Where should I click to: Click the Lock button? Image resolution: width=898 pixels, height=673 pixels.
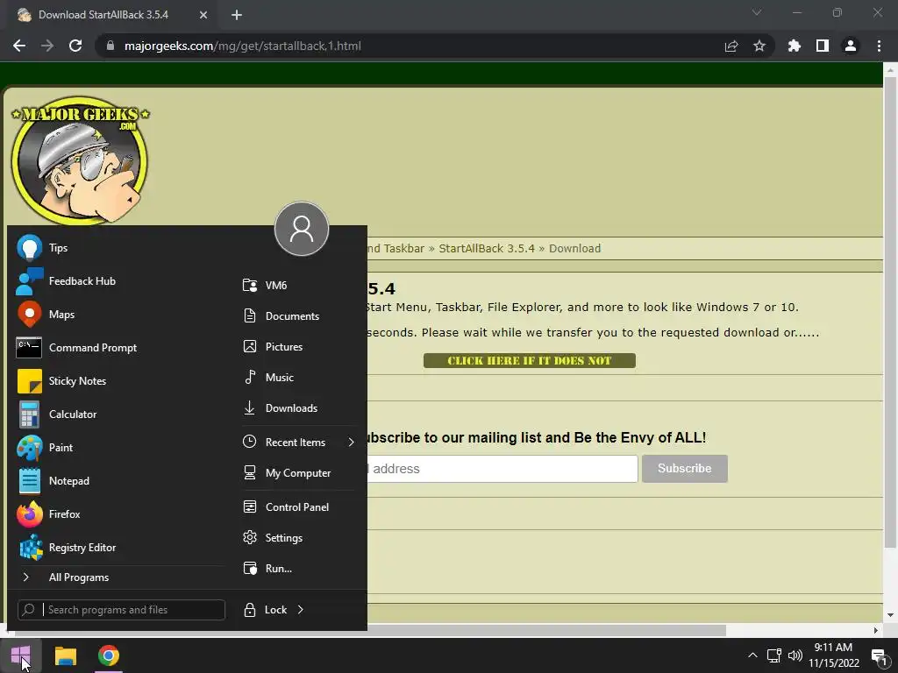pyautogui.click(x=265, y=610)
